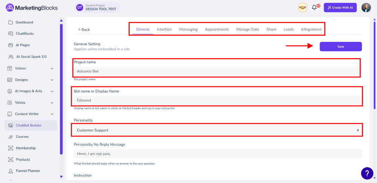Open the Share tab
The height and width of the screenshot is (183, 377).
(x=271, y=29)
